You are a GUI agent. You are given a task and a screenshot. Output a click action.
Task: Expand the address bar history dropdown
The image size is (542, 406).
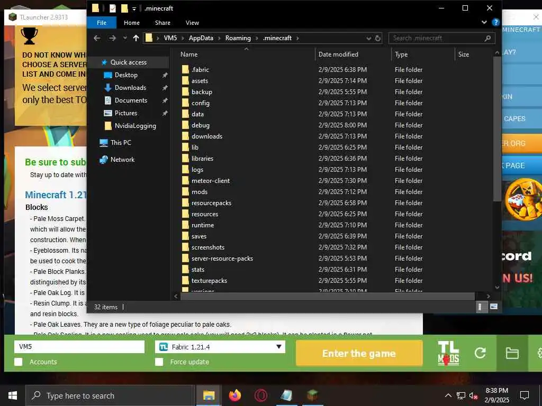click(368, 38)
